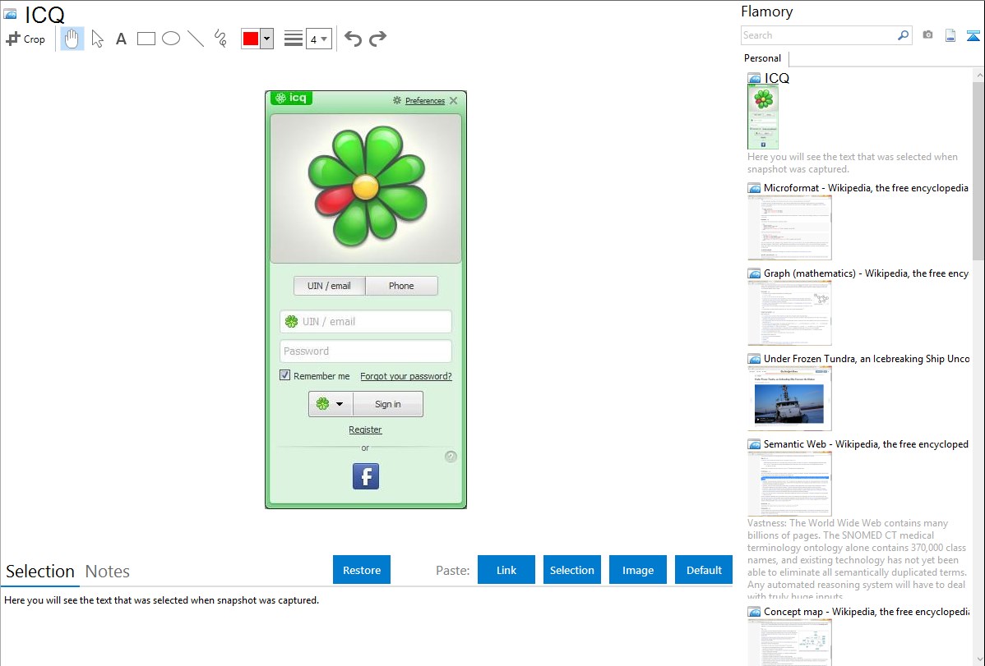Click the icon beside Concept map title

tap(754, 611)
